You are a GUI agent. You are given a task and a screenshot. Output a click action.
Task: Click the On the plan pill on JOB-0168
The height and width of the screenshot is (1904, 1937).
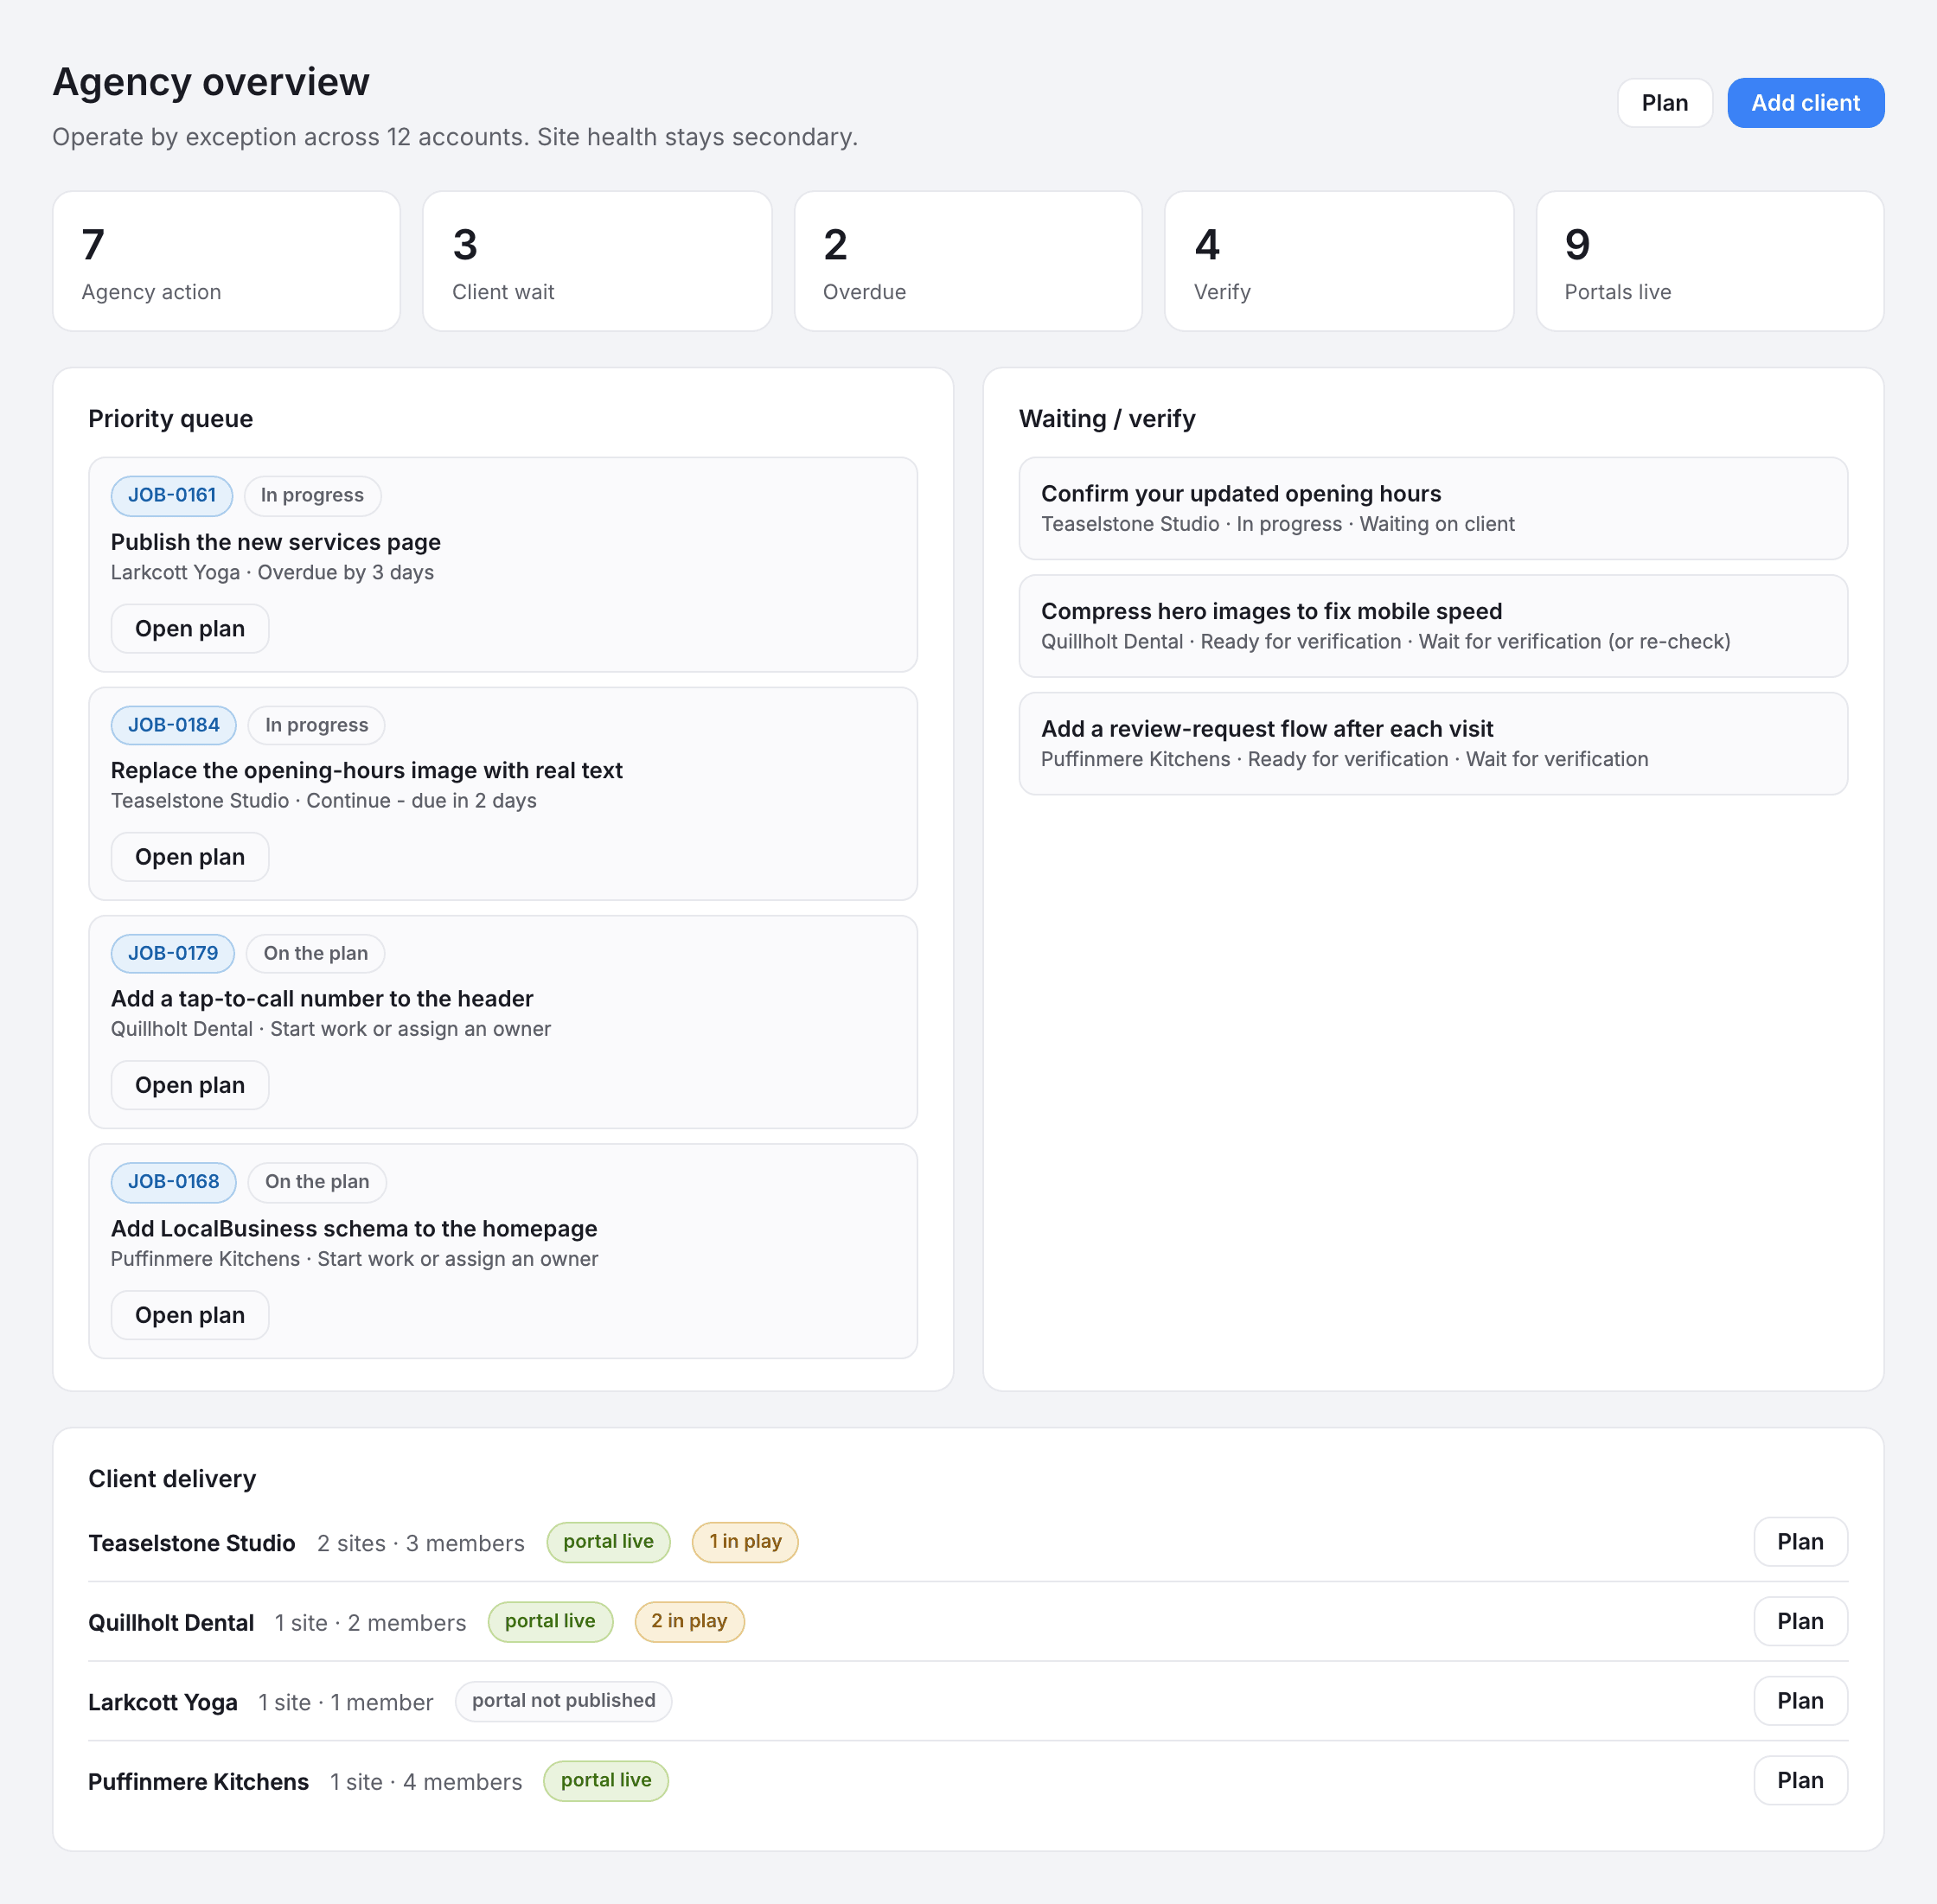[317, 1182]
